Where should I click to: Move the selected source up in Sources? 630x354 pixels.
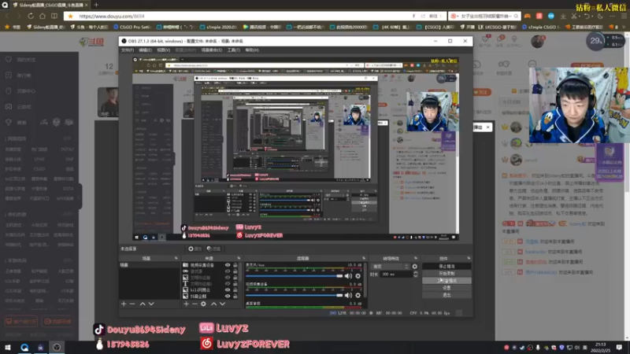[x=213, y=304]
